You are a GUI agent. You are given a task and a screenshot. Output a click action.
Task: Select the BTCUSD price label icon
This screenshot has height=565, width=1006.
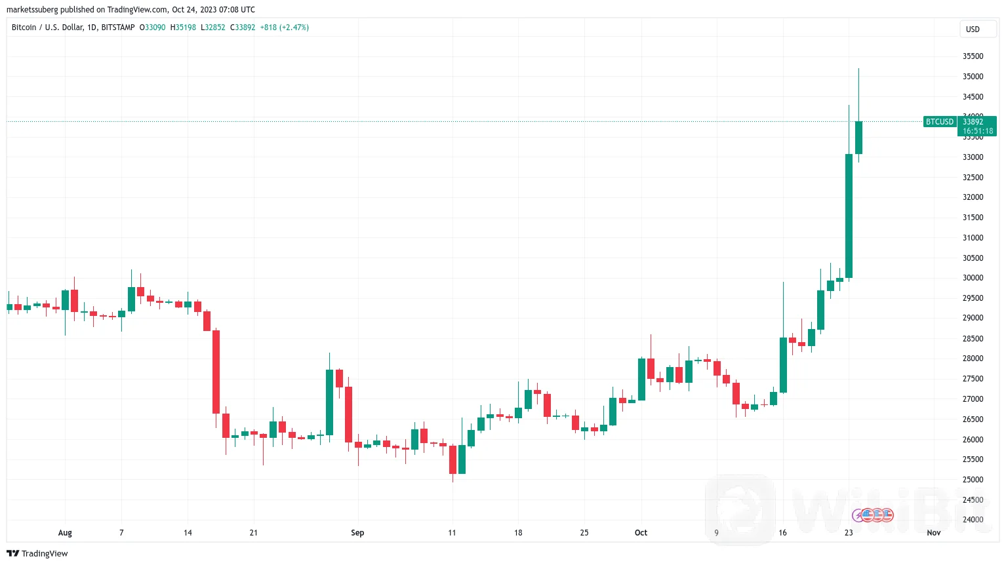(x=939, y=121)
